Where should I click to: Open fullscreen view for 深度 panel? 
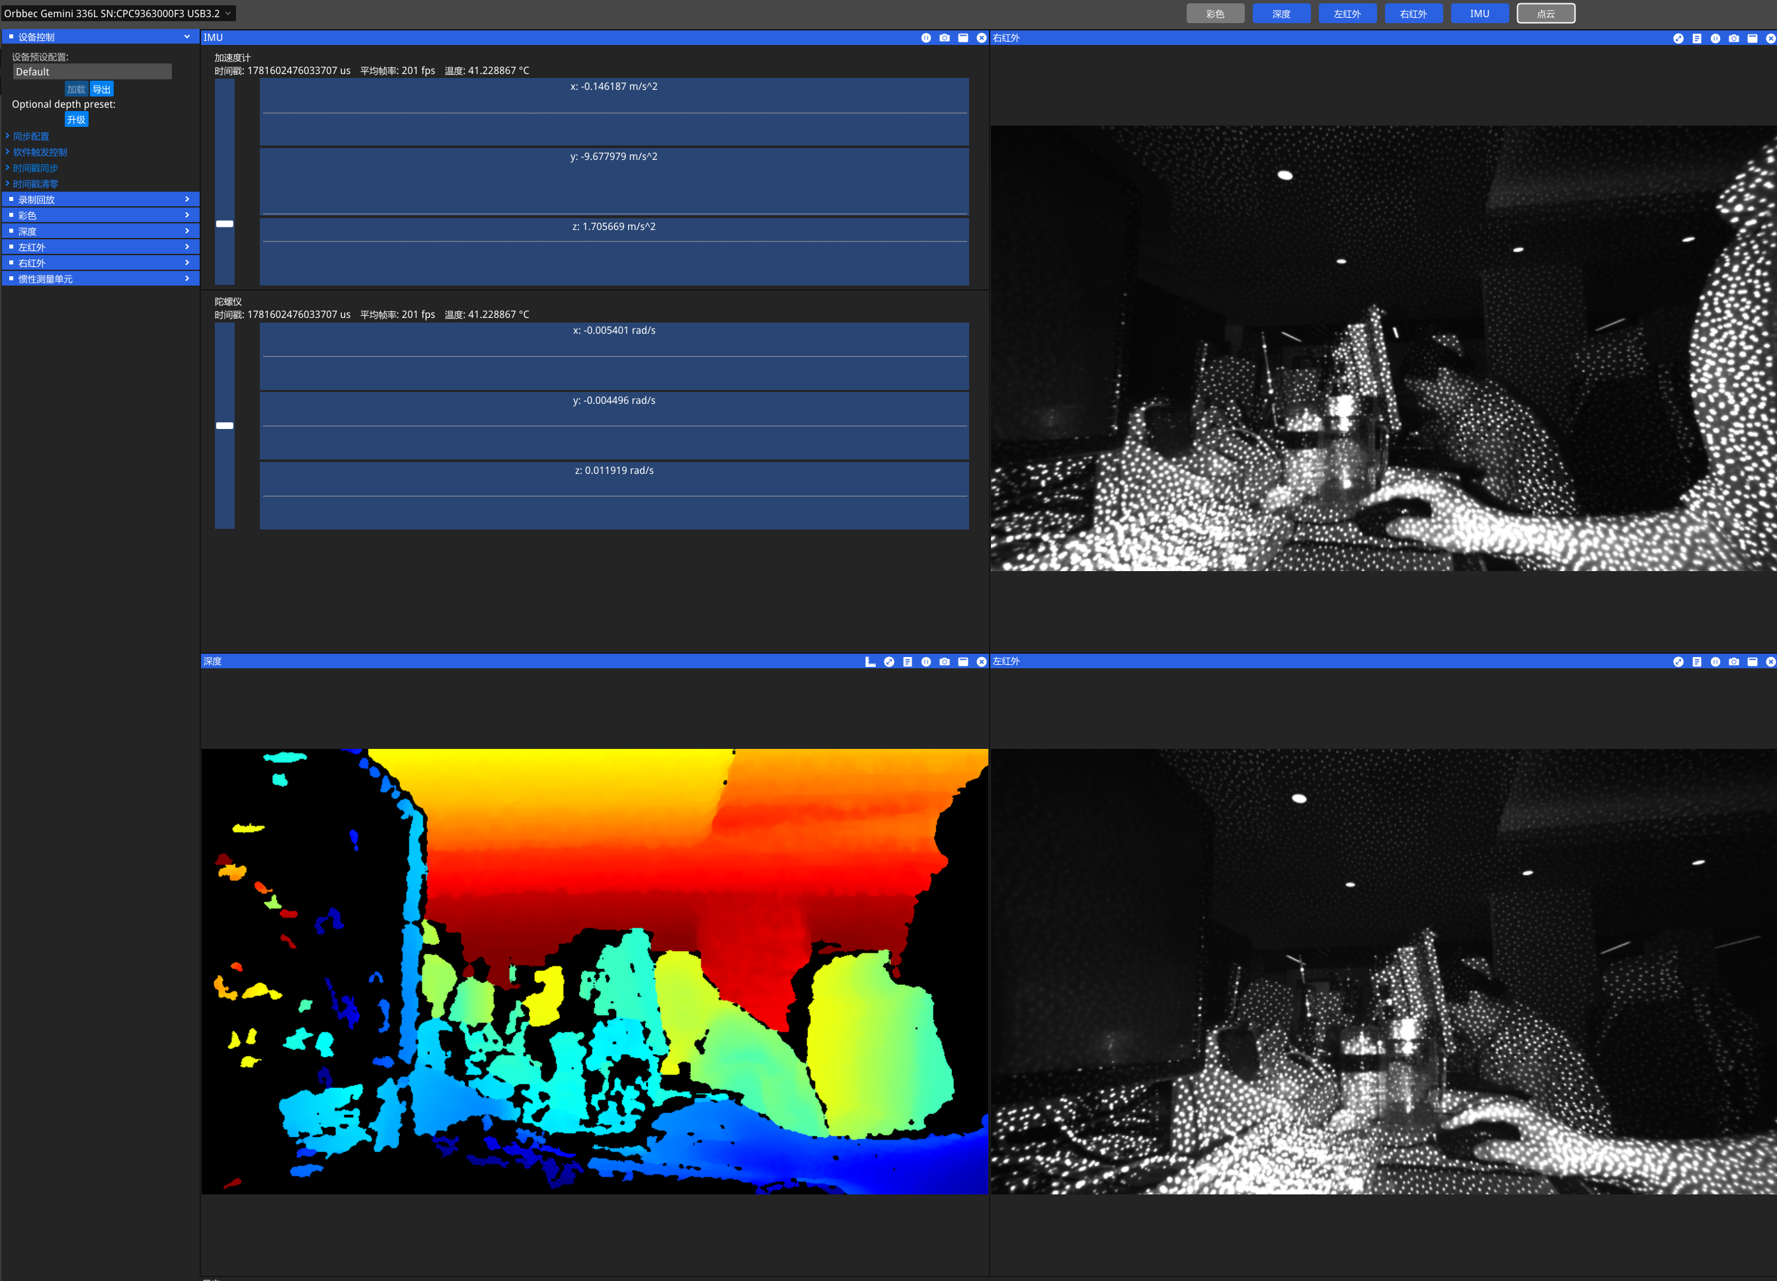pos(889,662)
